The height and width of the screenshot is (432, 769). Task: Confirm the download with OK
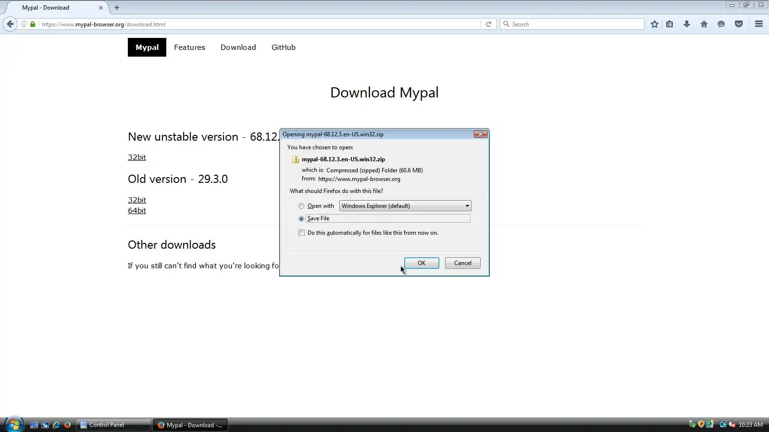point(422,263)
